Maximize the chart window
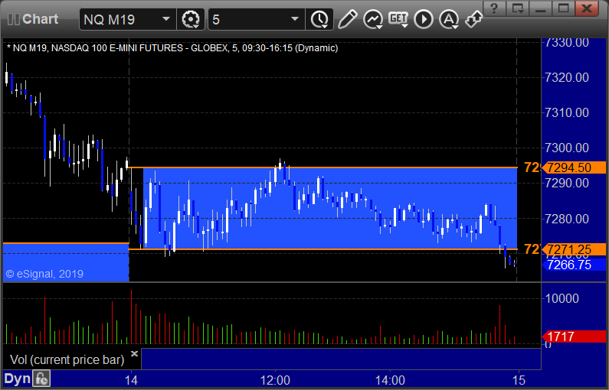The image size is (609, 390). click(x=563, y=8)
